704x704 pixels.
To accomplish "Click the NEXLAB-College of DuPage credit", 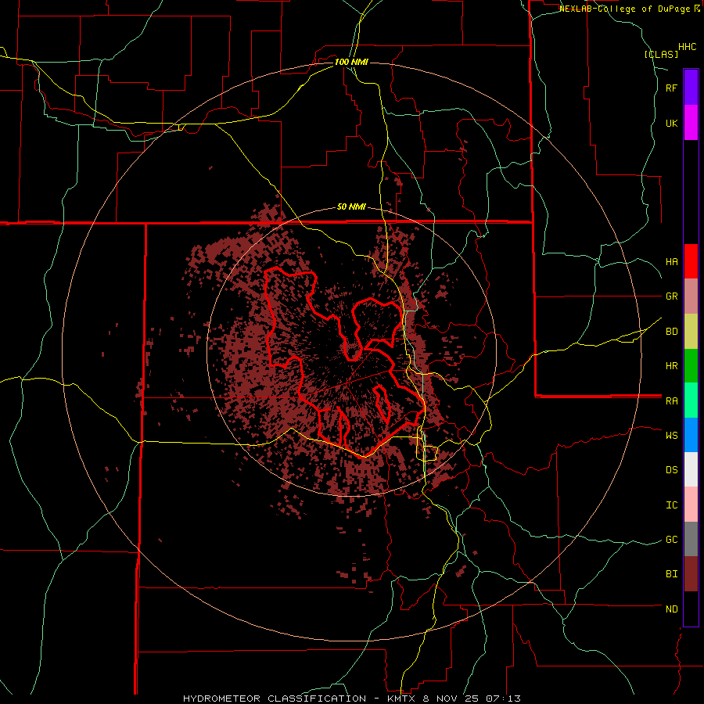I will (625, 9).
